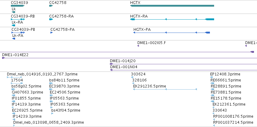The height and width of the screenshot is (127, 257).
Task: Click the CG42758 gene arrow
Action: (x=51, y=6)
